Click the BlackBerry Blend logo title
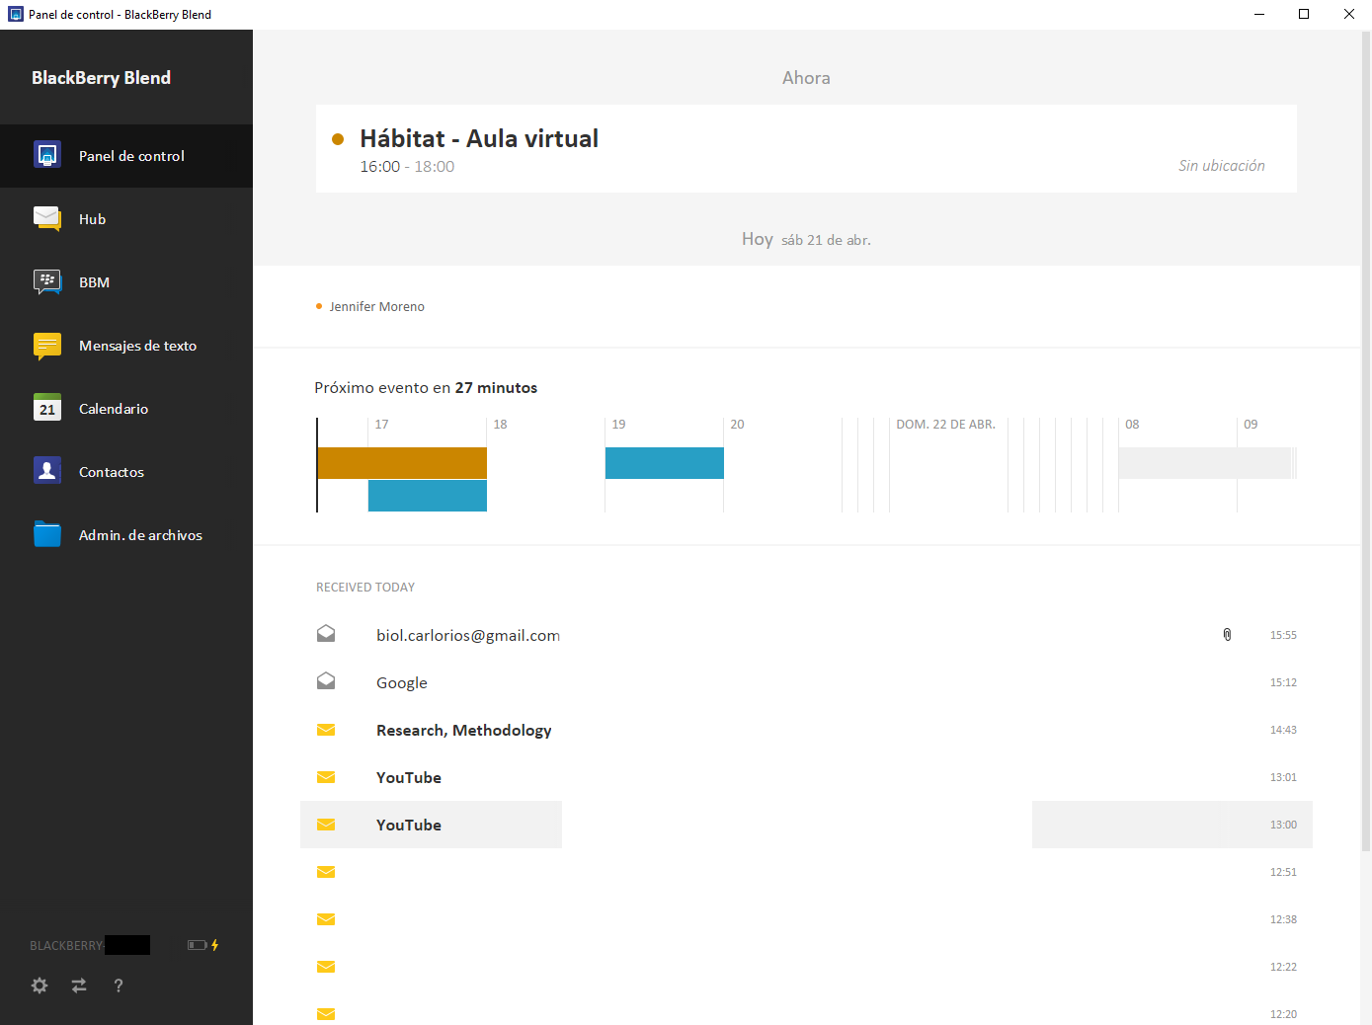The image size is (1372, 1025). (101, 78)
